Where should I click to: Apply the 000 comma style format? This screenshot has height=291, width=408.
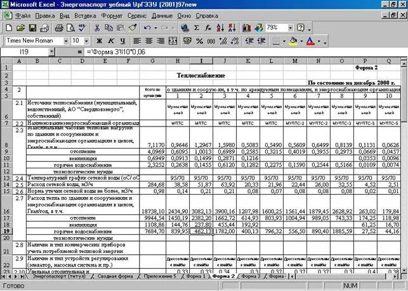point(211,41)
